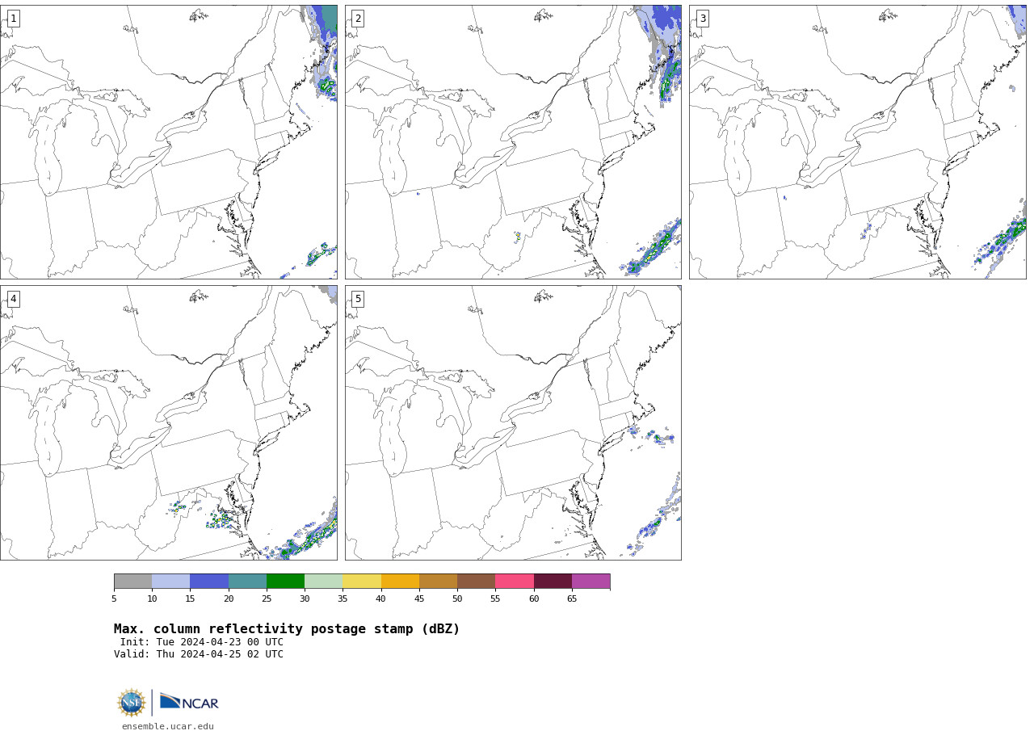
Task: Click the brown 50-55 dBZ swatch
Action: (x=476, y=582)
